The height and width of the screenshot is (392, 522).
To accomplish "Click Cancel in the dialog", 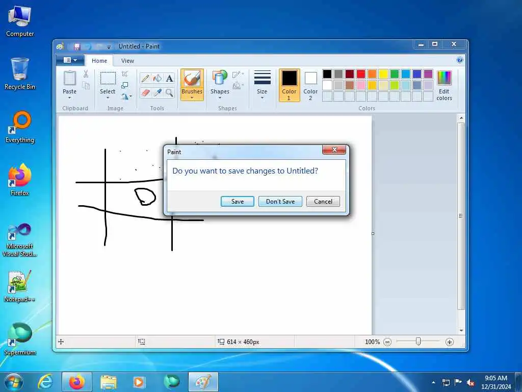I will click(x=323, y=201).
